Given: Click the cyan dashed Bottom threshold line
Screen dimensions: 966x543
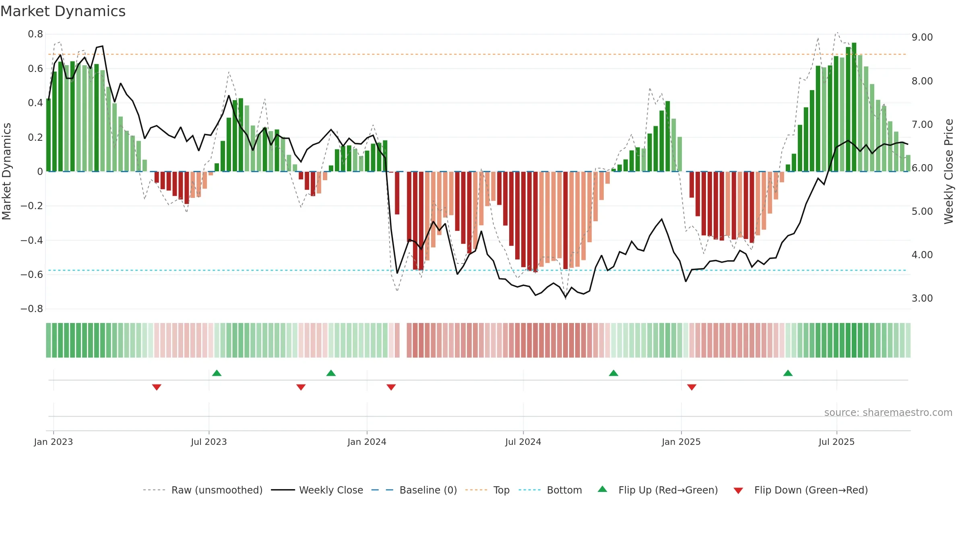Looking at the screenshot, I should [477, 270].
